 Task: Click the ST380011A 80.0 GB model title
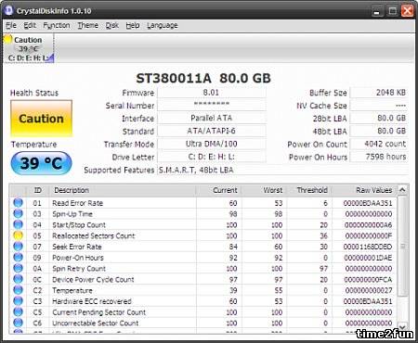point(203,78)
